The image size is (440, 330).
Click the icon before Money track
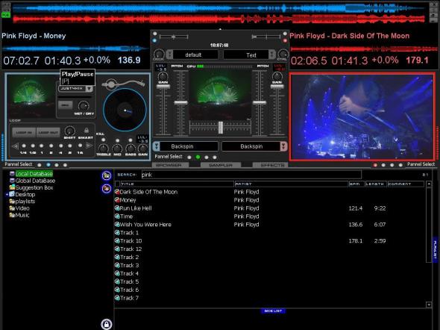[117, 200]
